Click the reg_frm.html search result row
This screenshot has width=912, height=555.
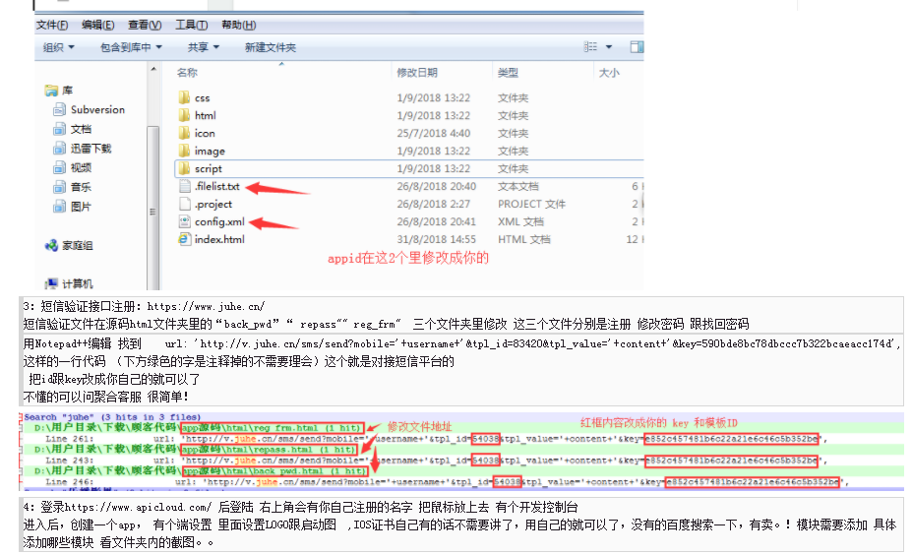(199, 428)
